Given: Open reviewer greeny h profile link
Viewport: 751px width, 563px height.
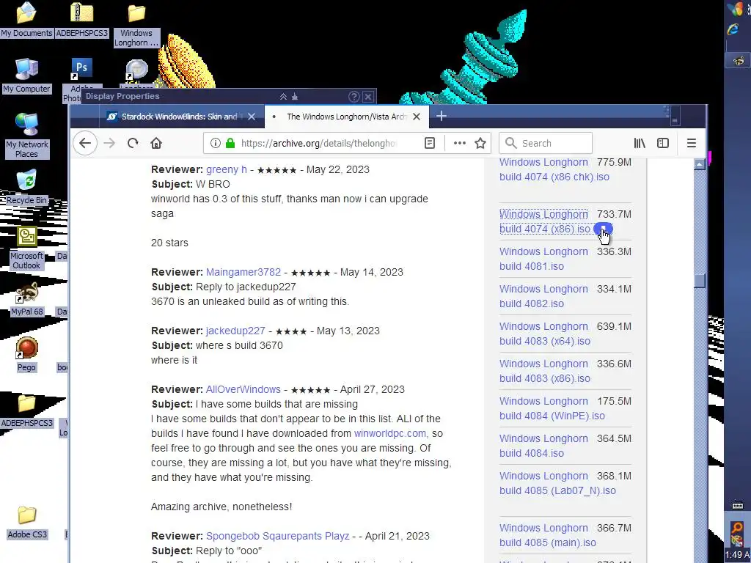Looking at the screenshot, I should click(226, 169).
